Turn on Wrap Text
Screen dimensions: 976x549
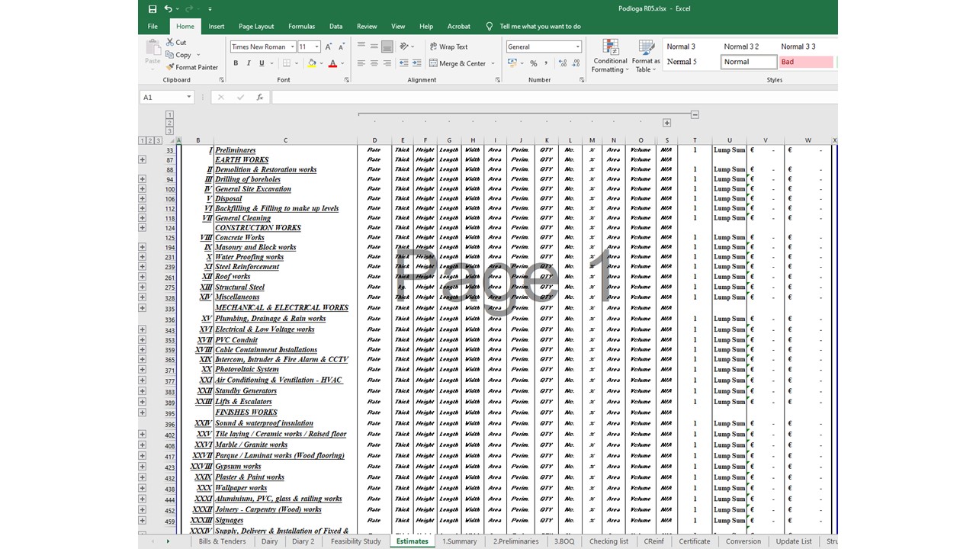(448, 47)
